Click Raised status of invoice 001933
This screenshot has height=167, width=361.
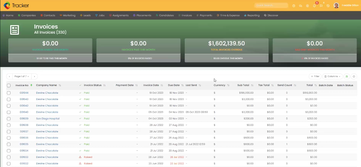tap(88, 157)
